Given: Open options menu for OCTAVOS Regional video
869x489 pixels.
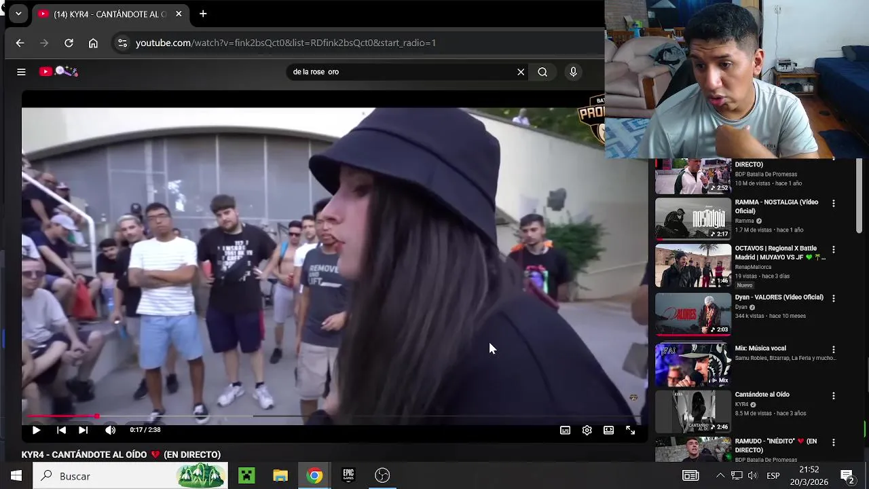Looking at the screenshot, I should click(x=834, y=249).
